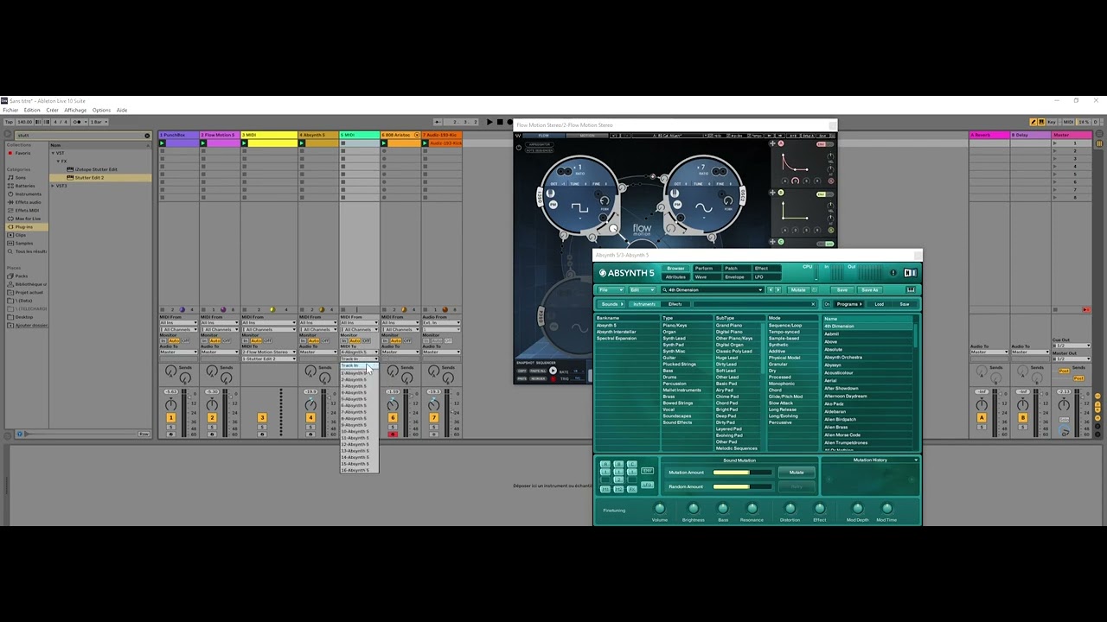Open the Aide menu

coord(122,111)
